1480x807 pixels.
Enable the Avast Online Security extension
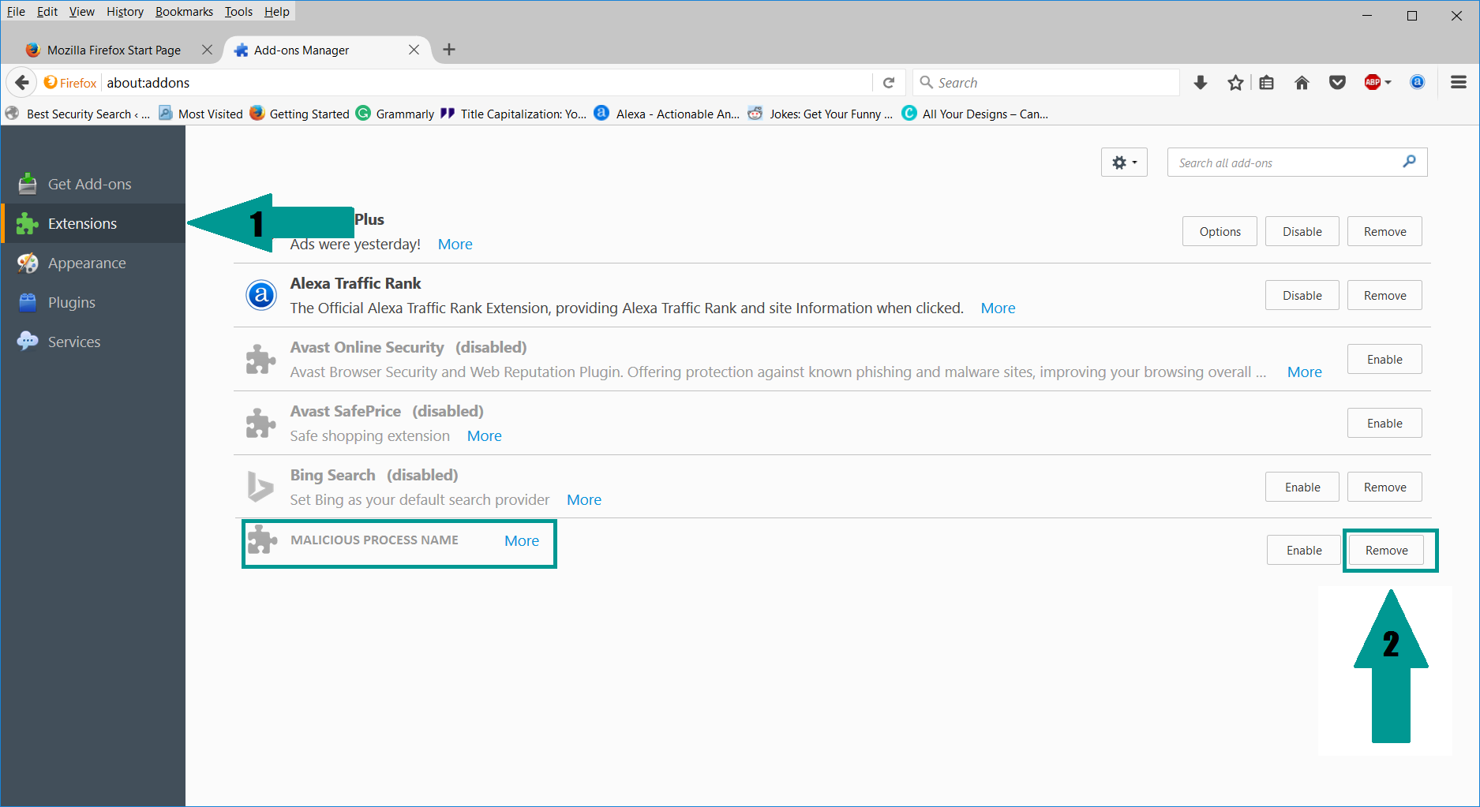(x=1384, y=360)
